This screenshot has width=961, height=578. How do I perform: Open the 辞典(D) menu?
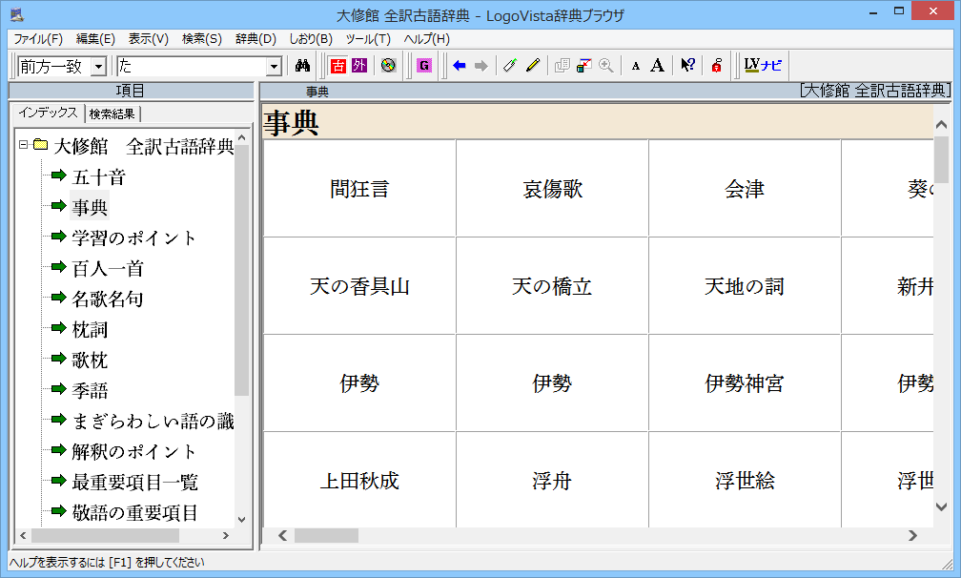(256, 38)
